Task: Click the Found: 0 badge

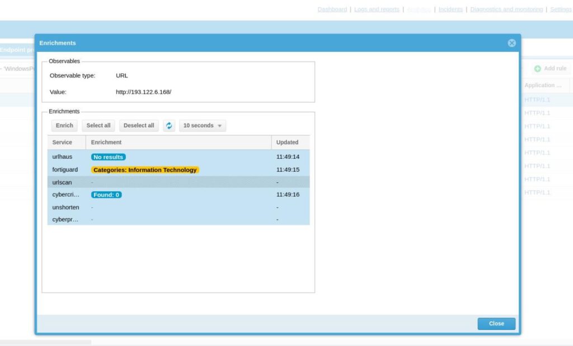Action: (106, 195)
